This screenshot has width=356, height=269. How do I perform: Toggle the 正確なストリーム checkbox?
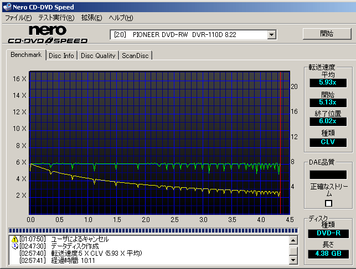pyautogui.click(x=328, y=203)
